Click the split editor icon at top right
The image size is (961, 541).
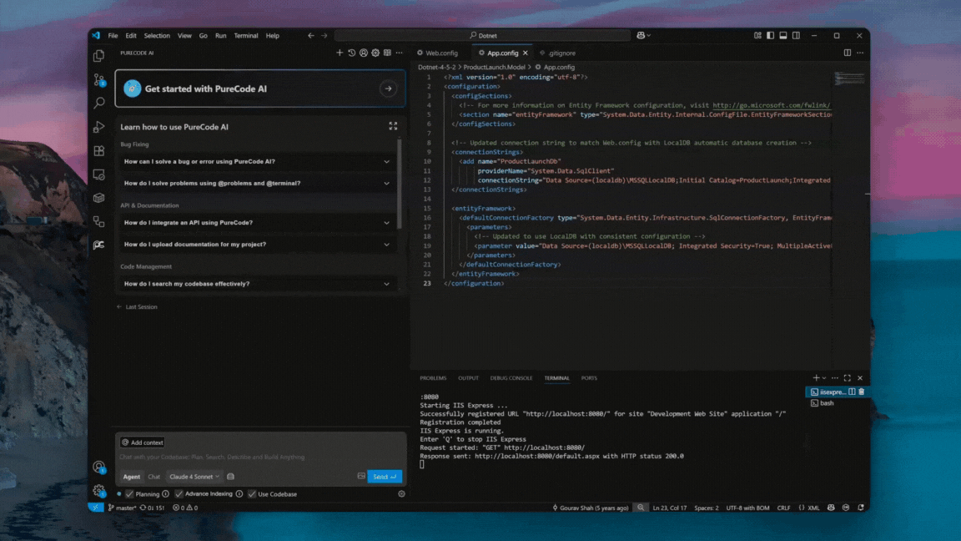847,53
